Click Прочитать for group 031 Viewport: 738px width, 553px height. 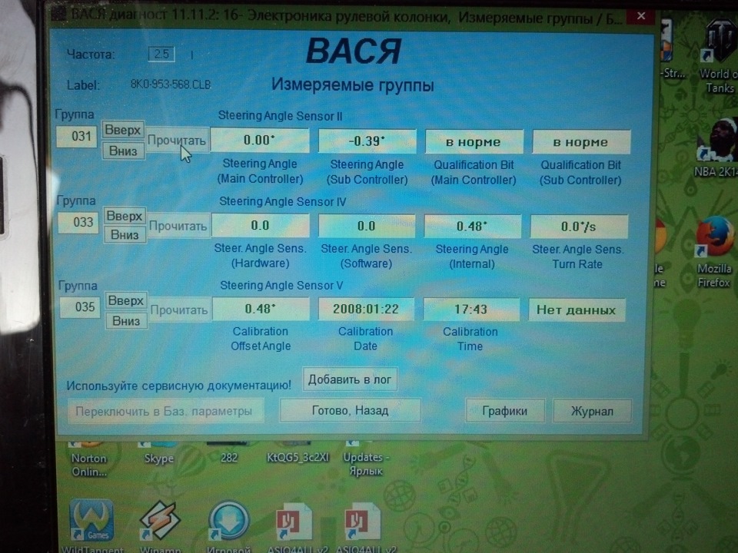[177, 140]
